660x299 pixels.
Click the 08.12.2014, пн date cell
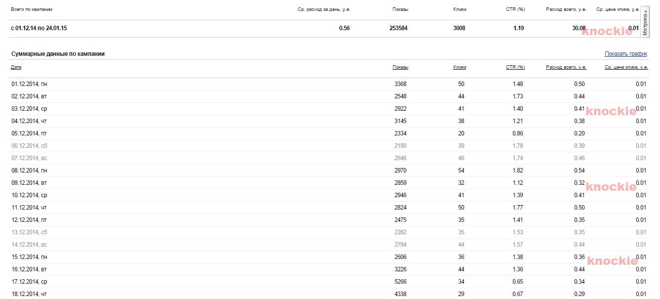pyautogui.click(x=29, y=171)
